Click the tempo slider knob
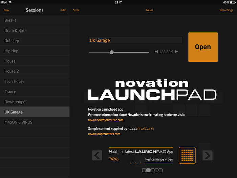The height and width of the screenshot is (178, 237). tap(111, 52)
